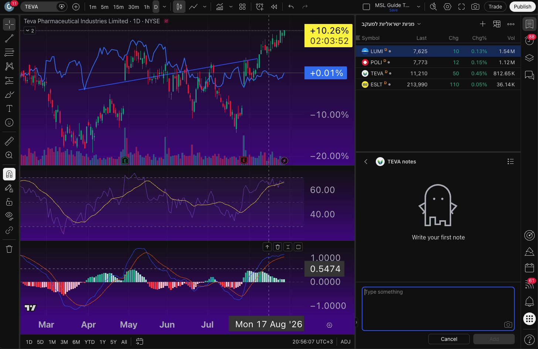Open the emoji icons tool
538x349 pixels.
pos(9,122)
